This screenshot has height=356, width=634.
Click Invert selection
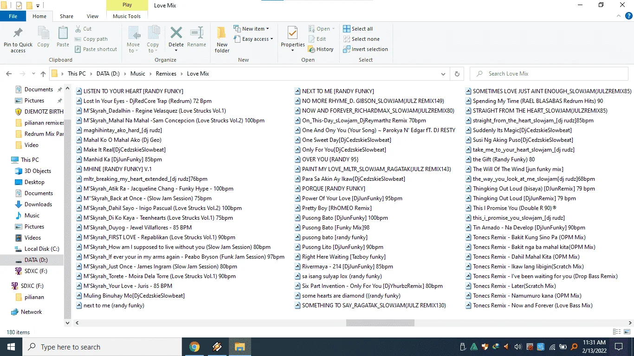click(x=365, y=49)
